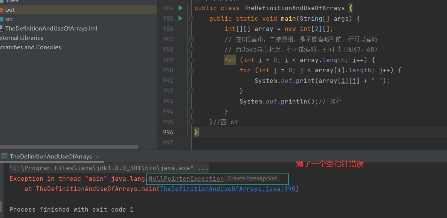Run main method from line 985 arrow
The image size is (447, 218).
[x=180, y=18]
